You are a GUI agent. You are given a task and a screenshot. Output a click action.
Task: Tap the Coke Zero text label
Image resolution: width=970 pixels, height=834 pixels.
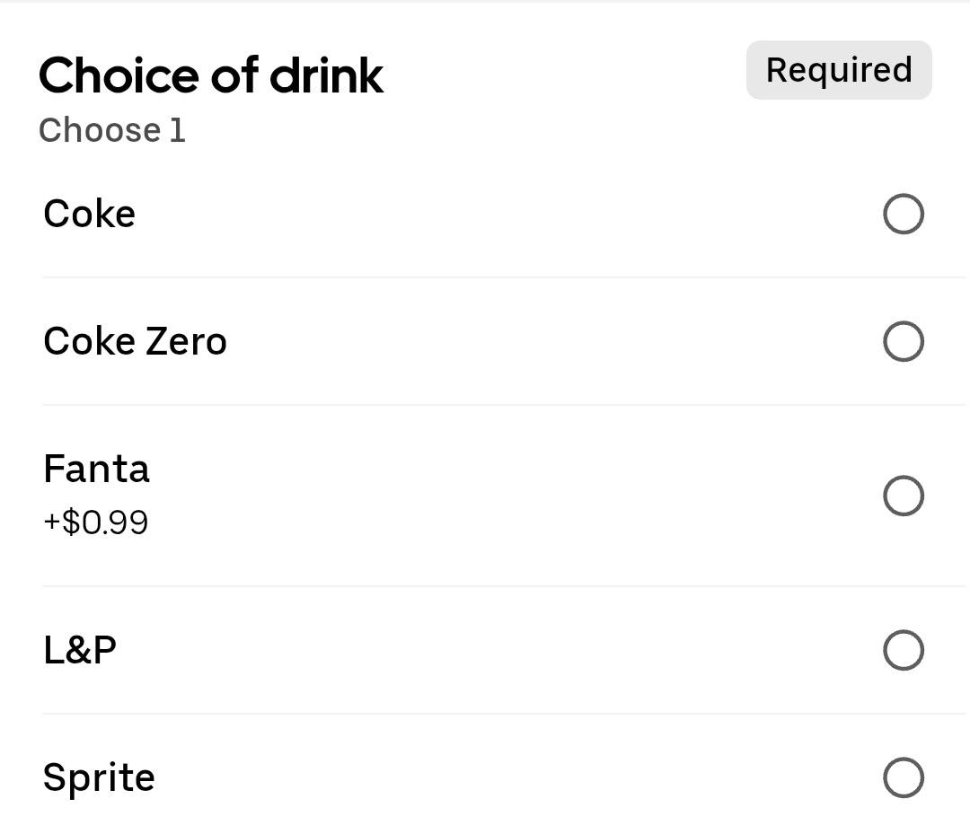135,341
